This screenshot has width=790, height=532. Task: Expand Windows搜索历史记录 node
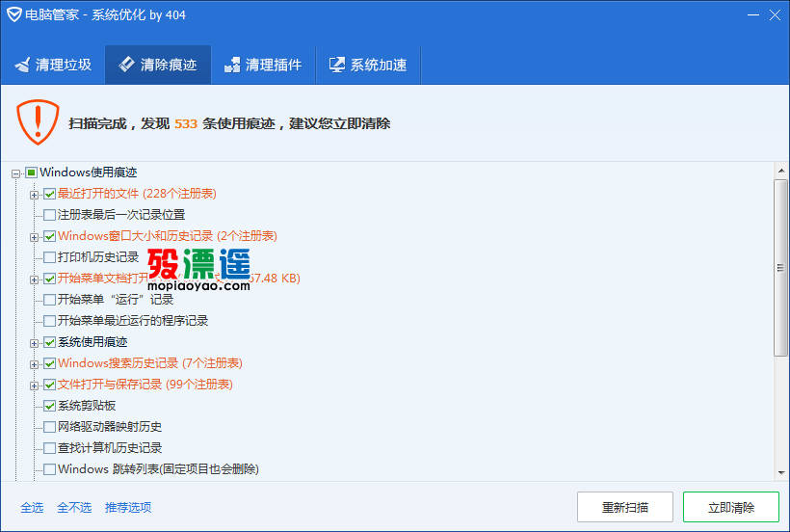[35, 364]
